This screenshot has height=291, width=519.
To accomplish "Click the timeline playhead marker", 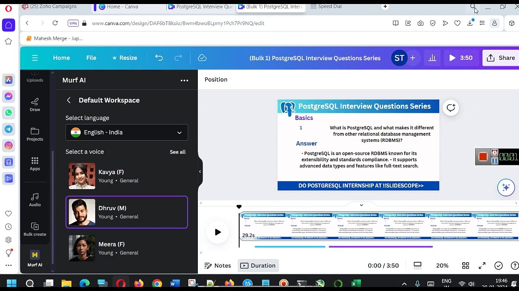I will 239,207.
